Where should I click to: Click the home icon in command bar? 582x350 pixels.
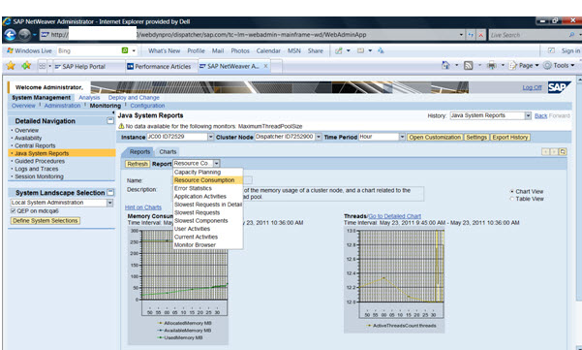[445, 65]
